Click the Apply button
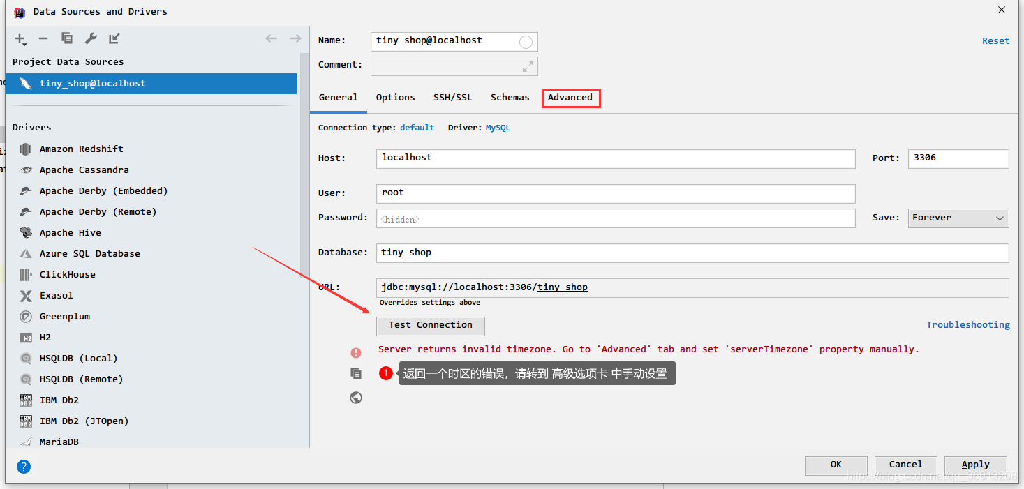The width and height of the screenshot is (1024, 489). [976, 465]
